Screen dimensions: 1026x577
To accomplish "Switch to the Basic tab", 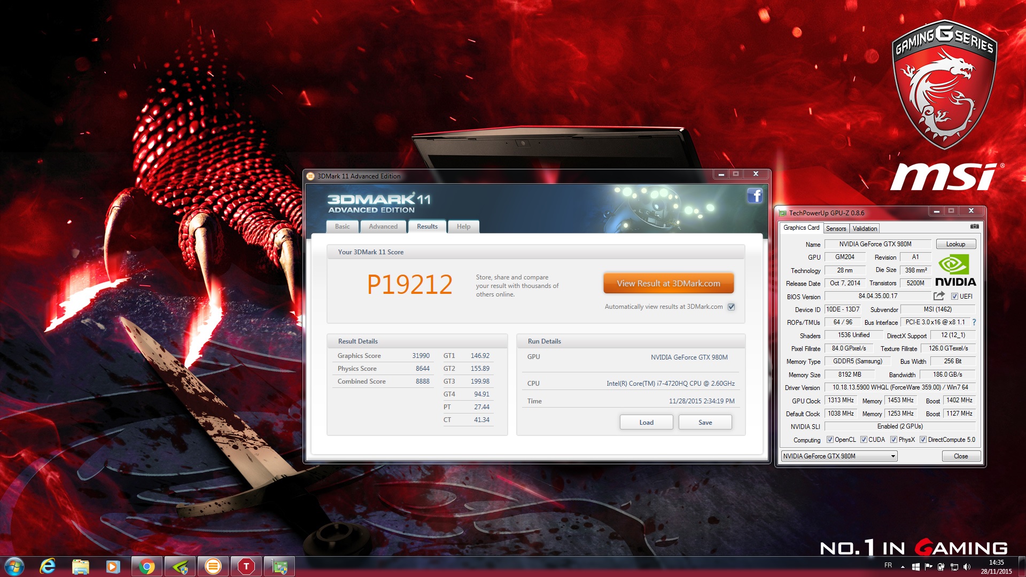I will [343, 227].
